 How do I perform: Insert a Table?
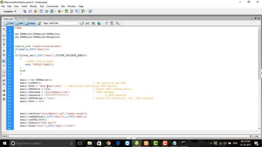[41, 11]
